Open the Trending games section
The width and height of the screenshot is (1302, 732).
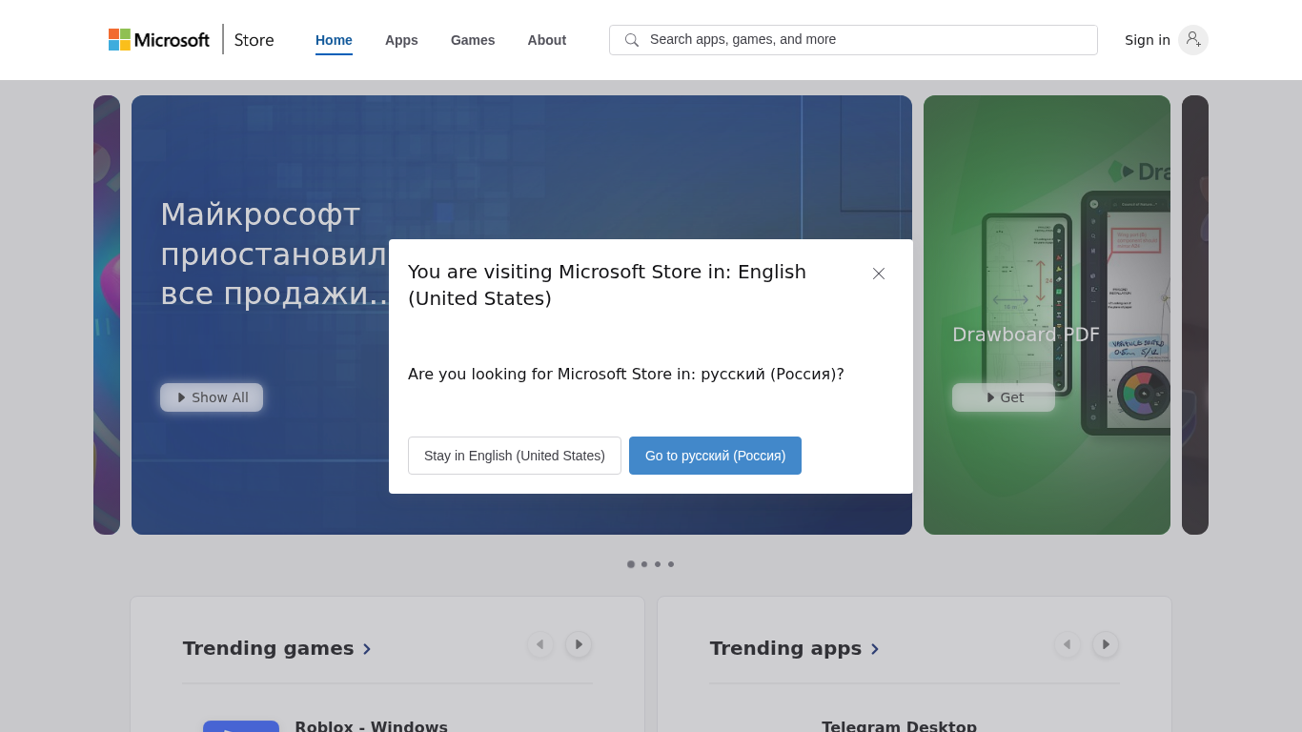[277, 648]
